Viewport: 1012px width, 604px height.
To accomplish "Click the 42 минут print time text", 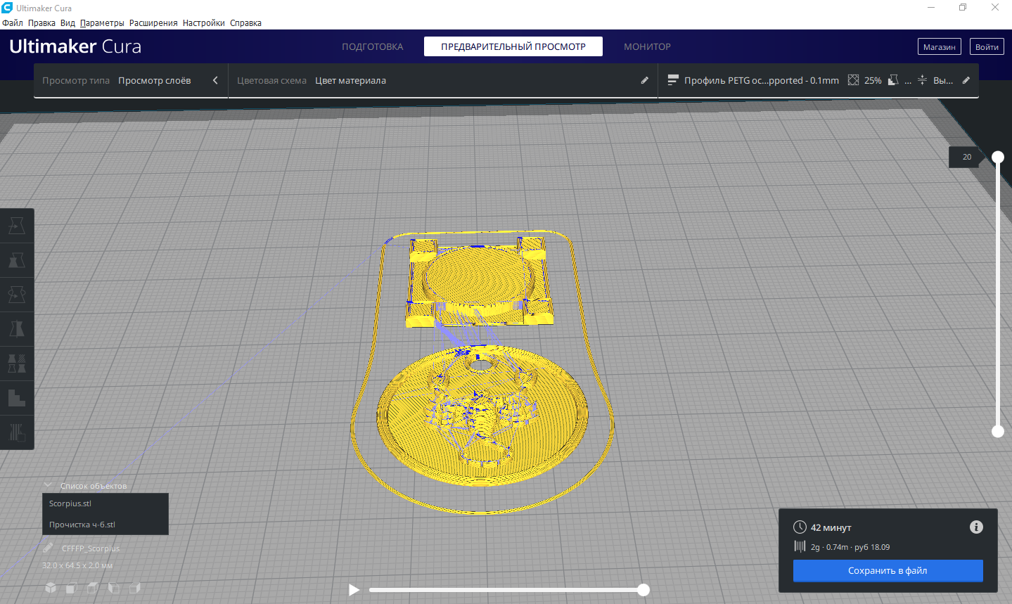I will [831, 527].
